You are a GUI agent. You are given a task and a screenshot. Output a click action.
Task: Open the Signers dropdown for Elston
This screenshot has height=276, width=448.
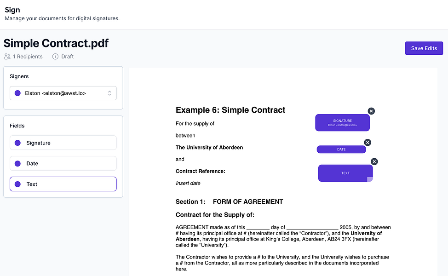tap(63, 93)
